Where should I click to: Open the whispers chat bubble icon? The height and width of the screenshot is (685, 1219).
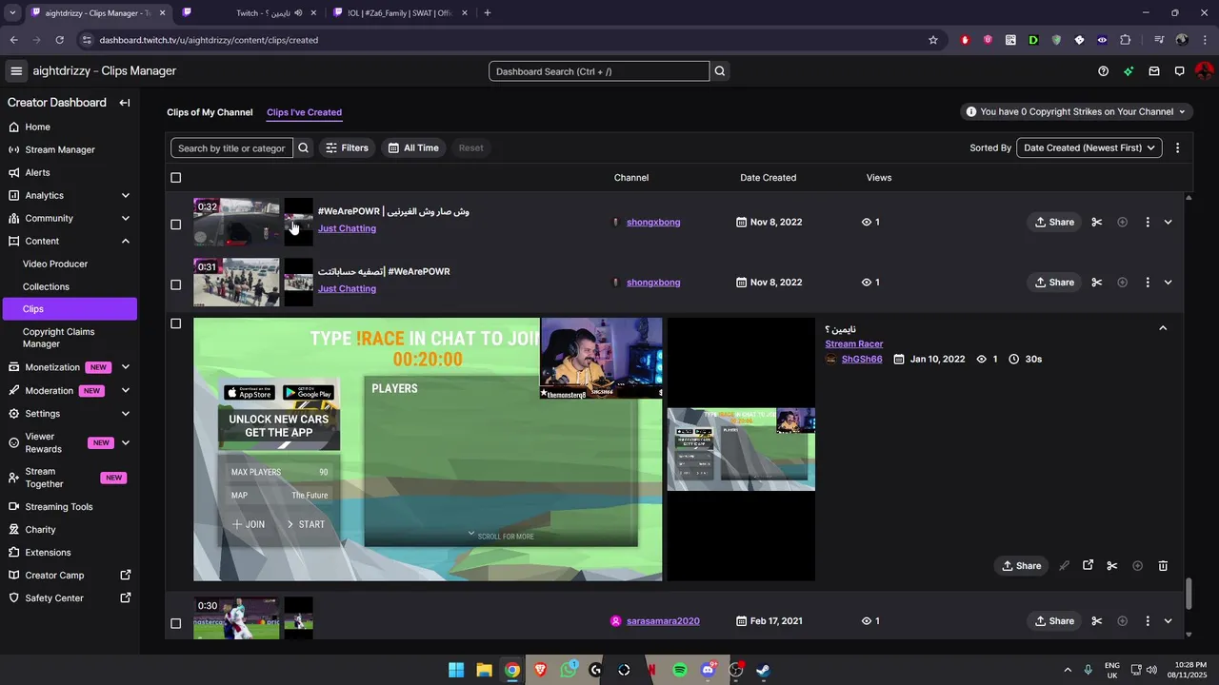pos(1179,71)
